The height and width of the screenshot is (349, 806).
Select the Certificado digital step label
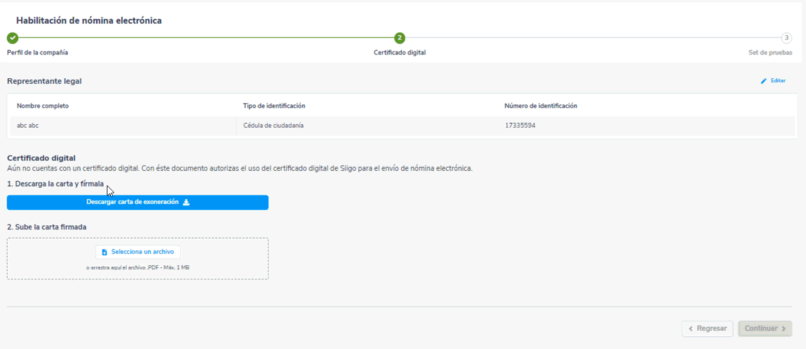(x=399, y=53)
